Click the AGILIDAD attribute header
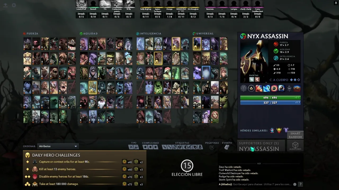The width and height of the screenshot is (339, 190). [x=89, y=34]
